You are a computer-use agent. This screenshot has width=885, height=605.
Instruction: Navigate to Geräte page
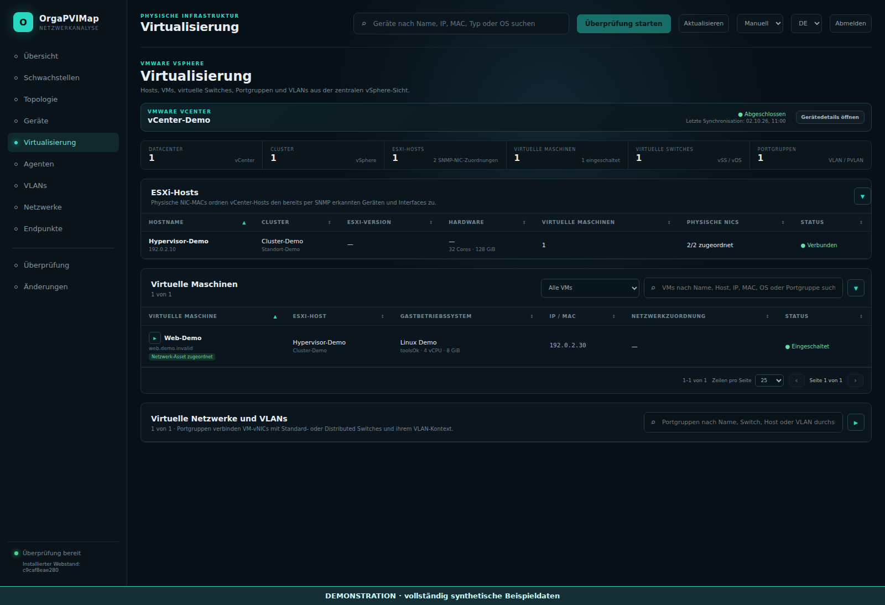click(63, 121)
